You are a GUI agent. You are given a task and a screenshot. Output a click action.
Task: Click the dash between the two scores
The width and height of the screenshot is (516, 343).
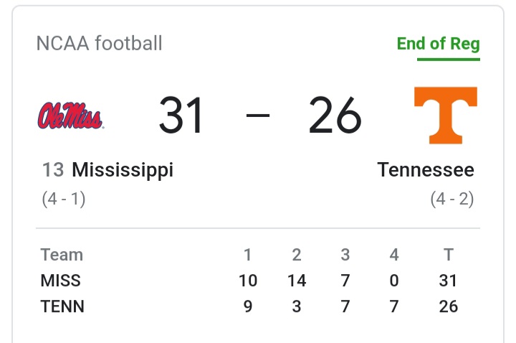pos(258,116)
